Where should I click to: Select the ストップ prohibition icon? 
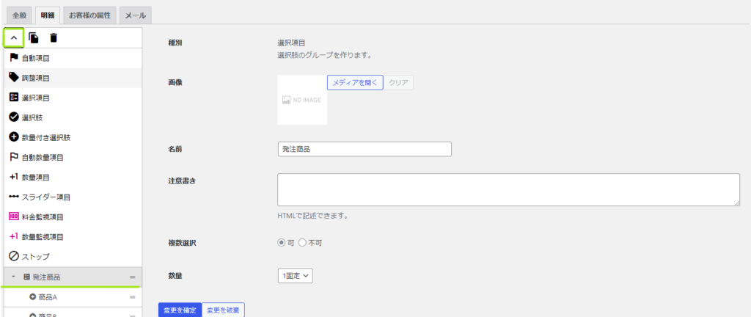(x=13, y=257)
